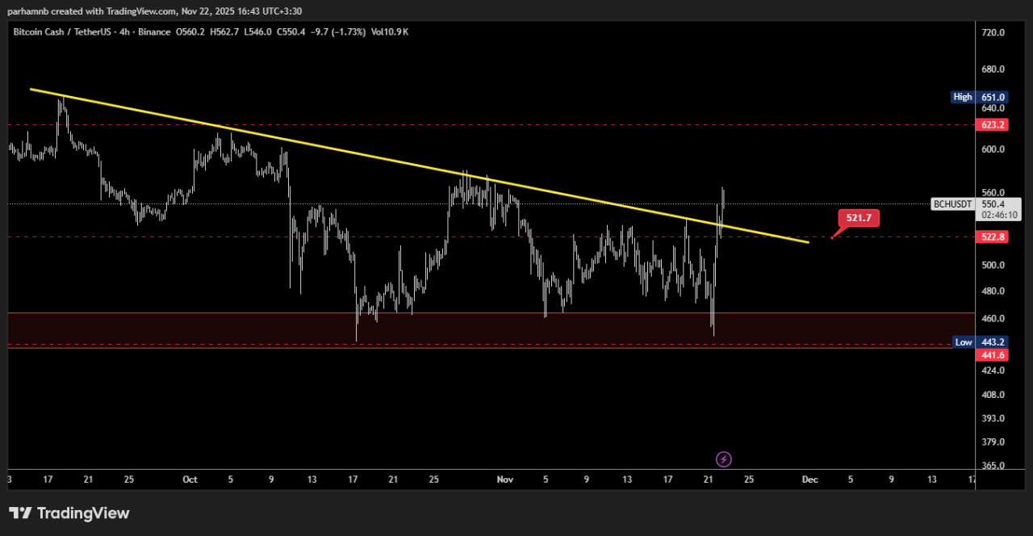The height and width of the screenshot is (536, 1033).
Task: Click the Dec label on time axis
Action: pyautogui.click(x=809, y=479)
